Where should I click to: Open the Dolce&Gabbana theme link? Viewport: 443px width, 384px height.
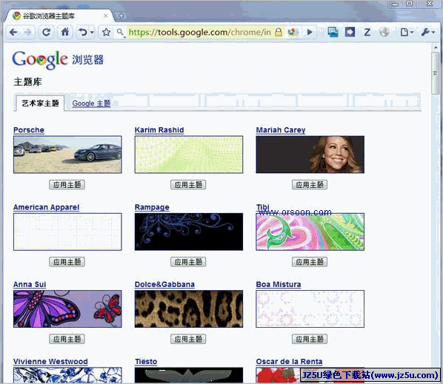coord(164,284)
